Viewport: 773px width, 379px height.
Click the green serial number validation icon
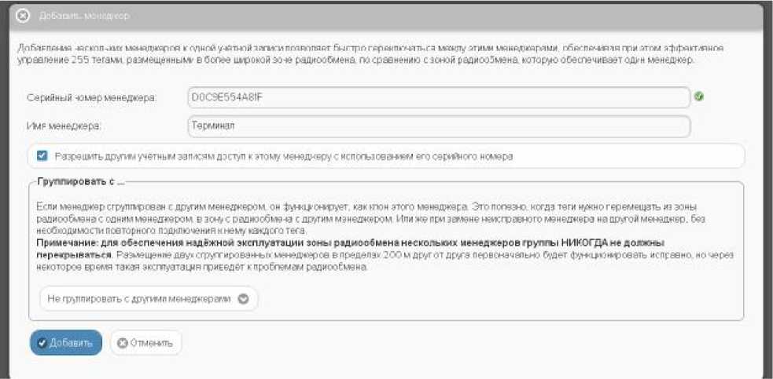coord(698,97)
